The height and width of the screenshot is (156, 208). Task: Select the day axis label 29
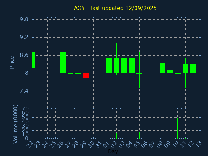83,144
